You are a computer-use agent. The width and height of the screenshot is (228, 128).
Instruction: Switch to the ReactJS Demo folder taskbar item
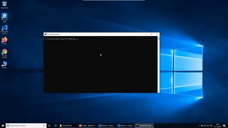point(68,126)
